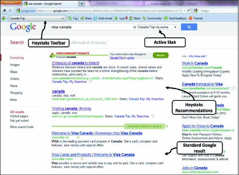239x175 pixels.
Task: Open the search engine selector icon dropdown
Action: click(x=196, y=11)
